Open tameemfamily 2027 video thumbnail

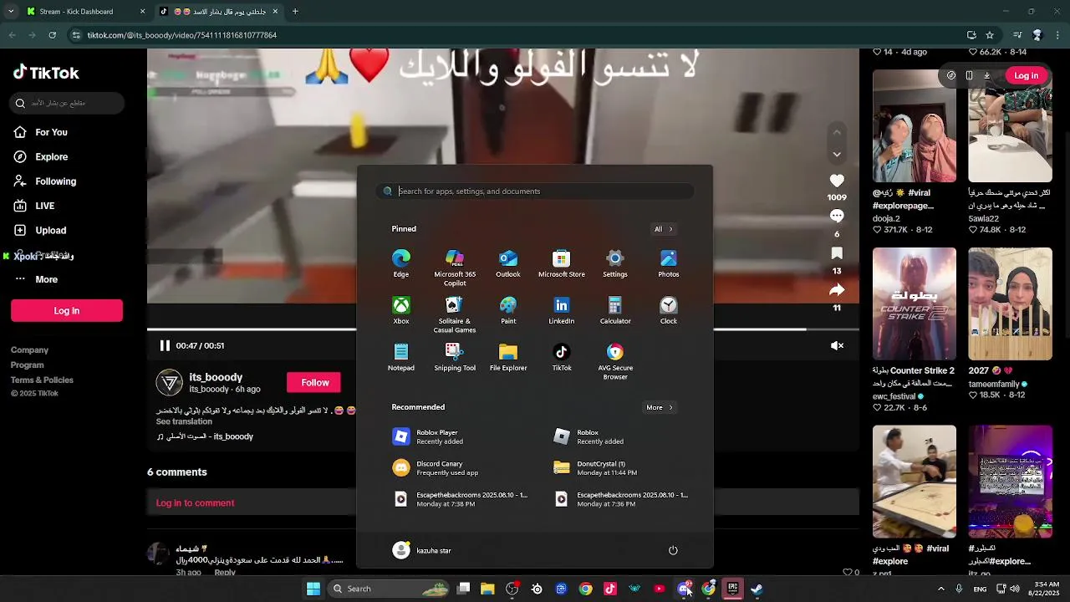(x=1011, y=304)
